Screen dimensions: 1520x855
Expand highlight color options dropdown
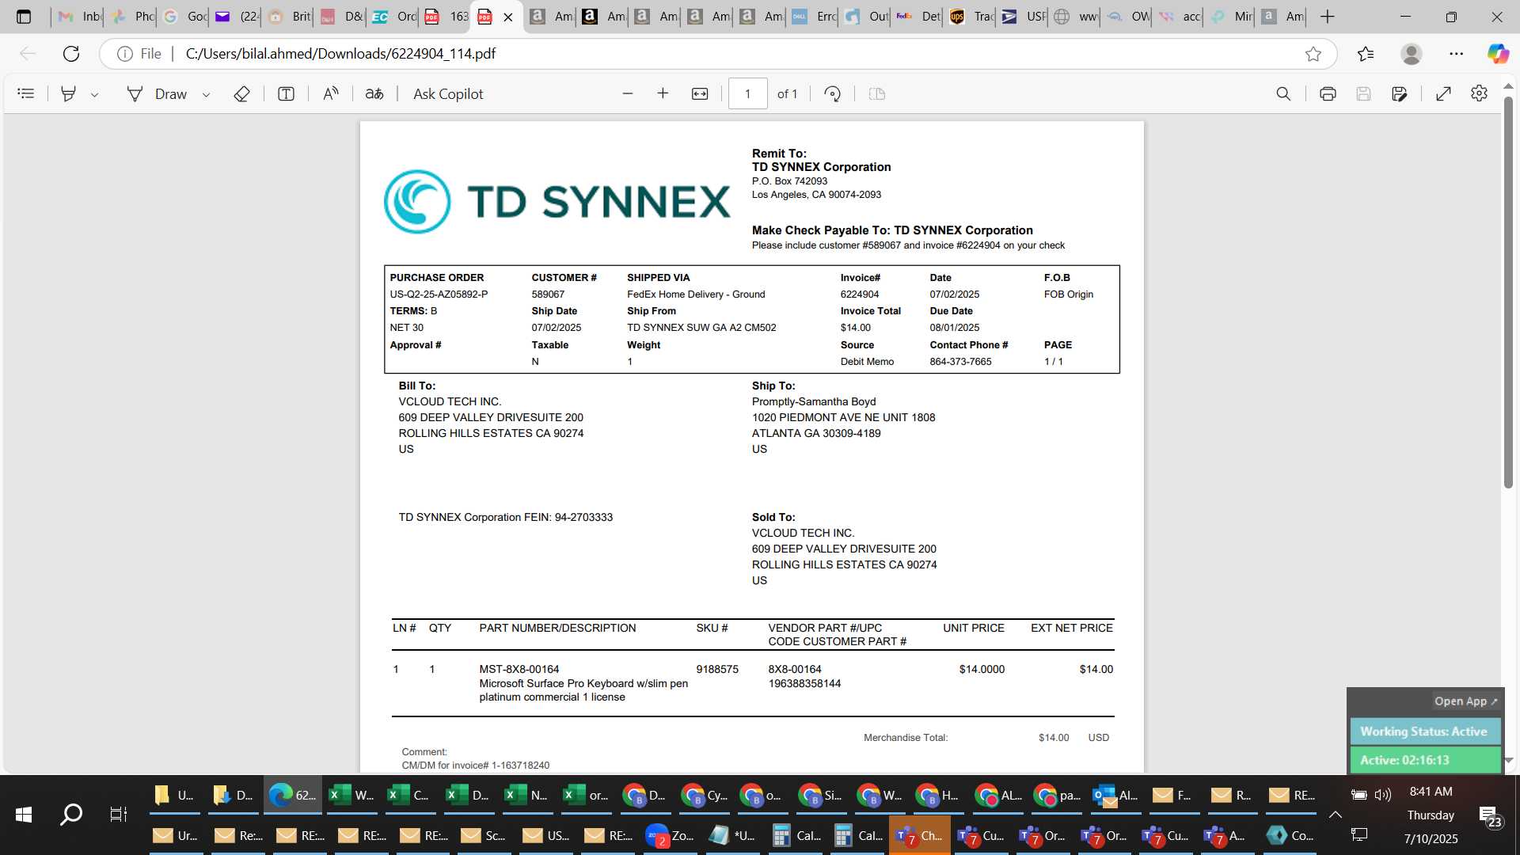pyautogui.click(x=94, y=94)
